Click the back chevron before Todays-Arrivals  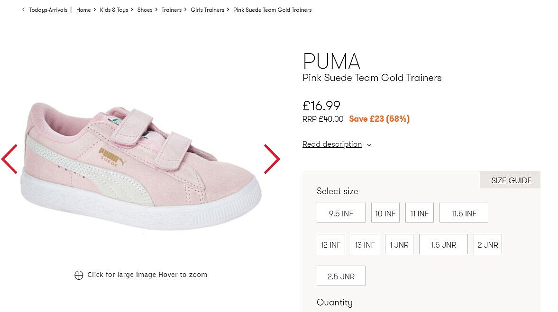click(x=24, y=9)
